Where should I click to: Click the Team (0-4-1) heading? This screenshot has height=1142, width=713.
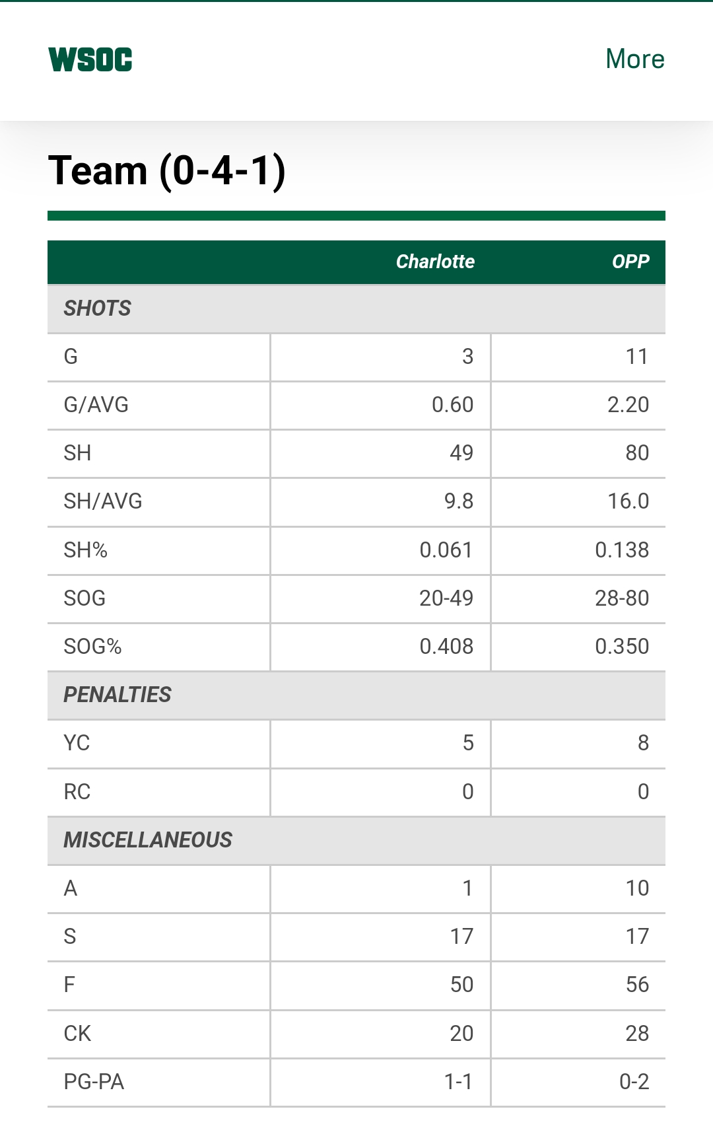pyautogui.click(x=167, y=171)
